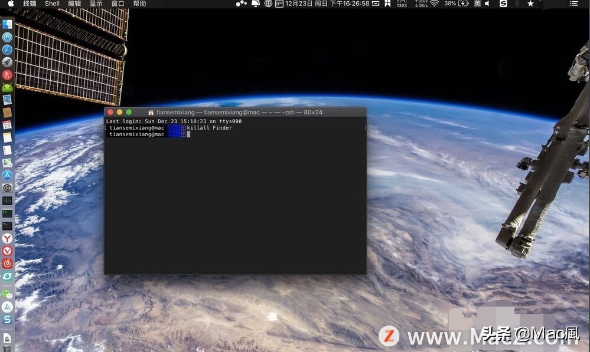Viewport: 590px width, 352px height.
Task: Close the Terminal window
Action: click(x=110, y=112)
